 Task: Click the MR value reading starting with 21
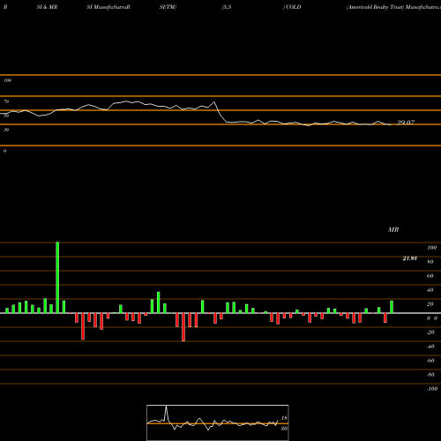(410, 258)
